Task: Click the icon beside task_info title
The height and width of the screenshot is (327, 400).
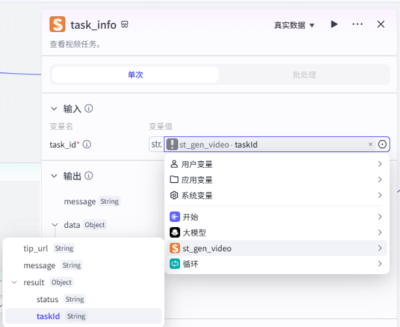Action: [x=125, y=25]
